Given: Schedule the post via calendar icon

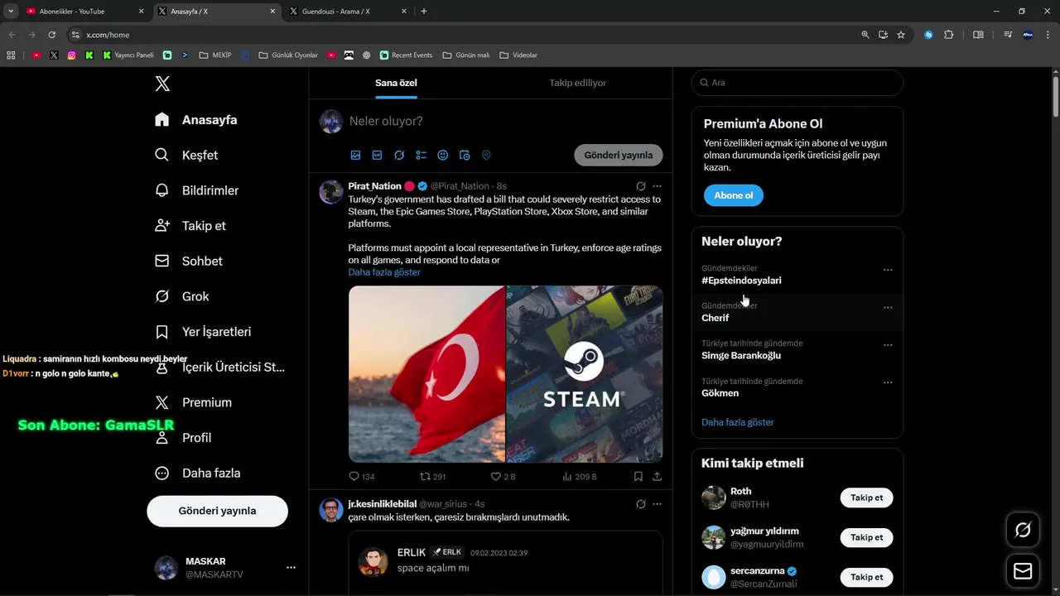Looking at the screenshot, I should [x=465, y=155].
